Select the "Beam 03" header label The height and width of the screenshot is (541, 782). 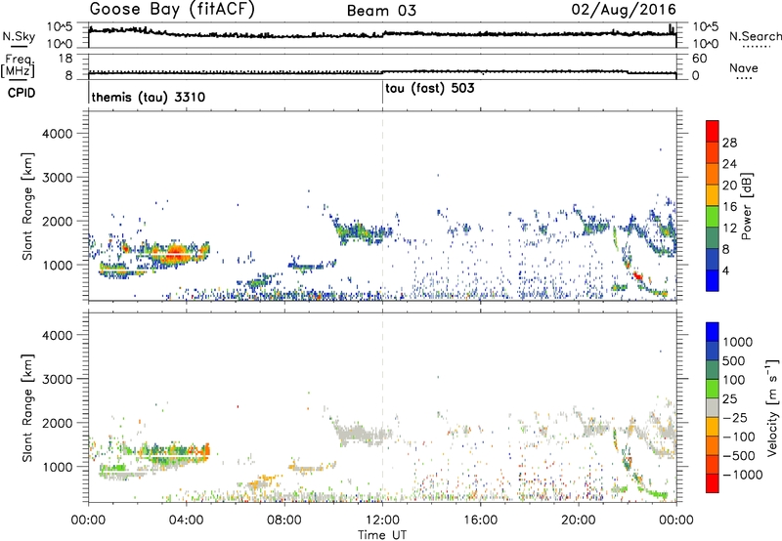(381, 11)
